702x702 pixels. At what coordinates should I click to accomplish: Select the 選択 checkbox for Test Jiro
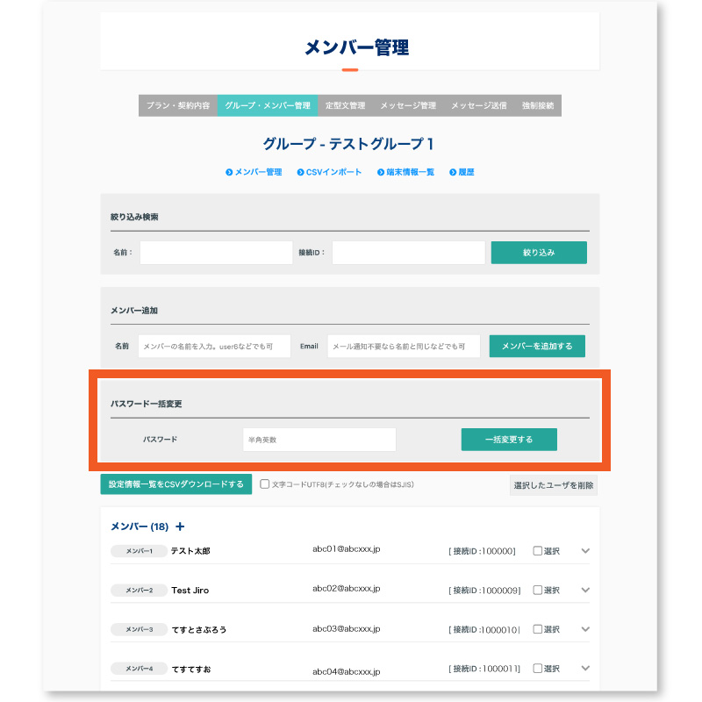(538, 590)
